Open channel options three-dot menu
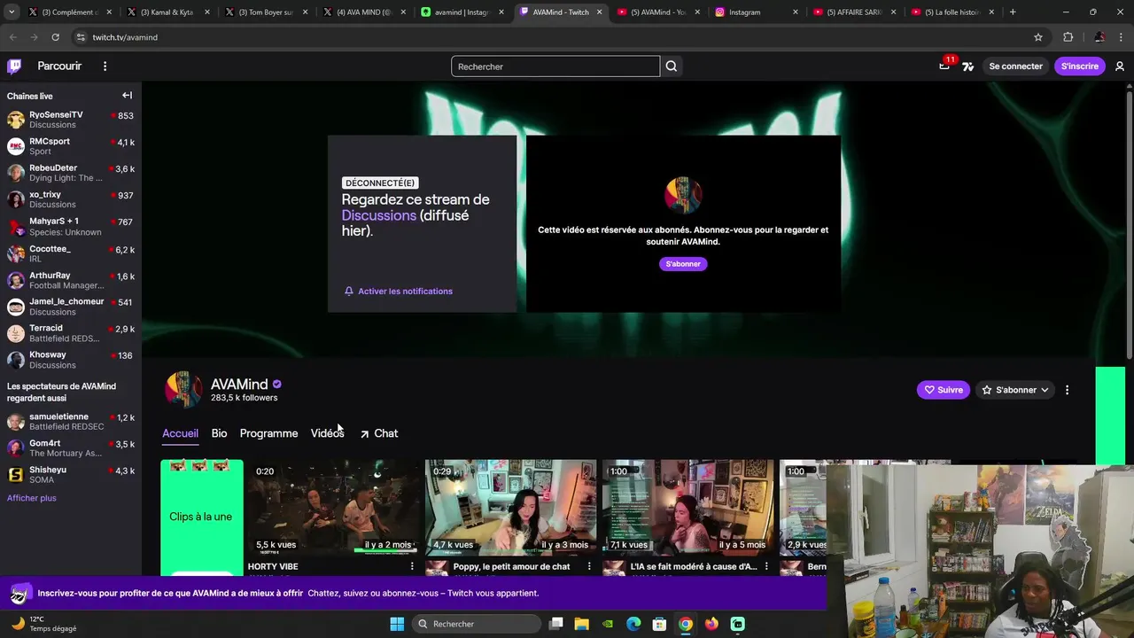This screenshot has height=638, width=1134. [x=1067, y=390]
